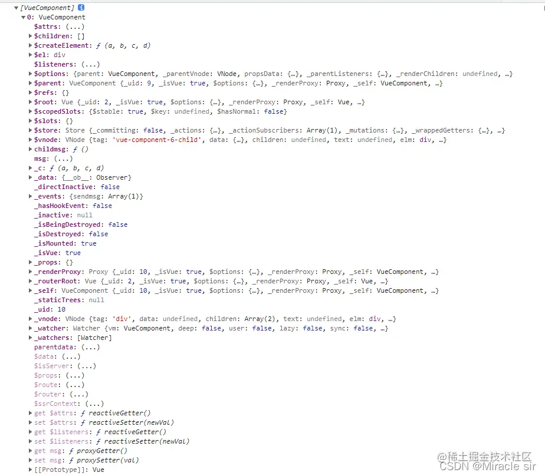Expand the $el: div property

[x=30, y=55]
